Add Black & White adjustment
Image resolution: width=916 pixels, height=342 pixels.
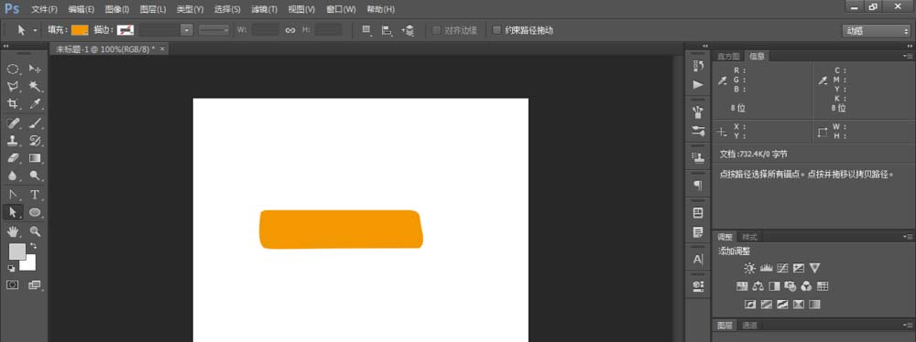pos(775,286)
